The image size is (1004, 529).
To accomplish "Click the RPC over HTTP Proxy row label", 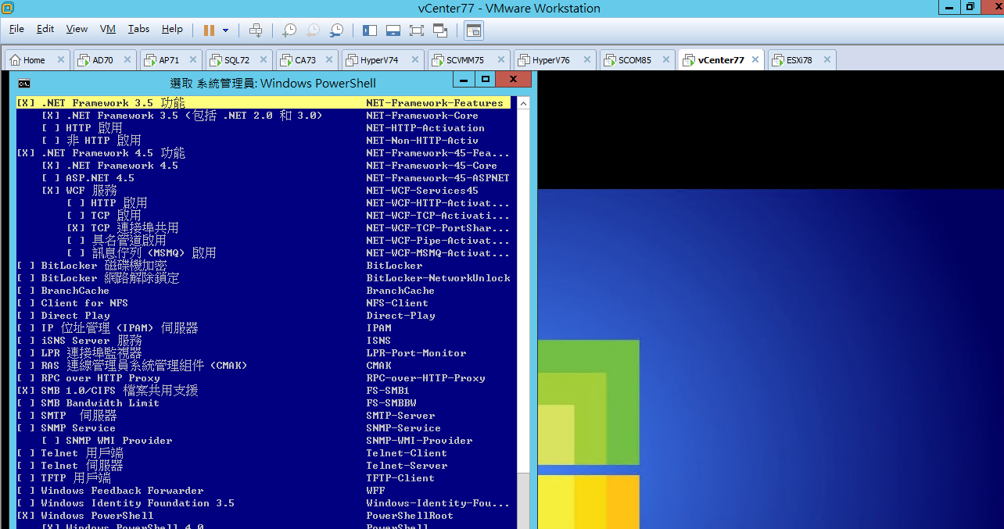I will coord(100,378).
